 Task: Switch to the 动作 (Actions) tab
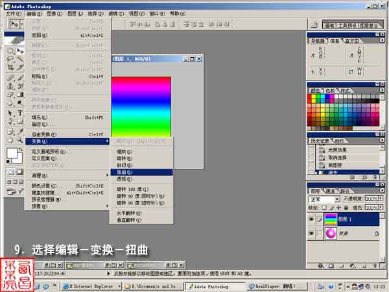[339, 141]
